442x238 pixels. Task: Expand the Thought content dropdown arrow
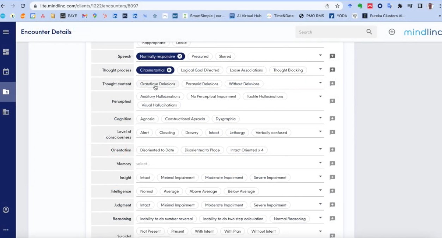pyautogui.click(x=320, y=83)
